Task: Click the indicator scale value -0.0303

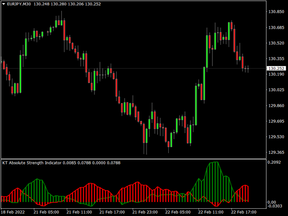Action: pos(274,206)
